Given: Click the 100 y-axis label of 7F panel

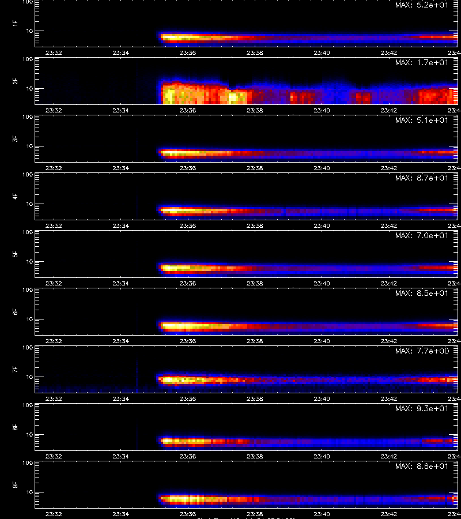Looking at the screenshot, I should (x=28, y=348).
